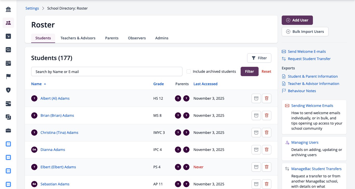Delete Brian (Brian) Adams using the trash icon
355x189 pixels.
pyautogui.click(x=267, y=115)
